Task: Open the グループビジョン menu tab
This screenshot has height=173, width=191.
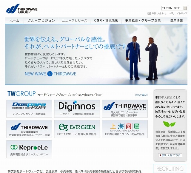Action: point(41,21)
